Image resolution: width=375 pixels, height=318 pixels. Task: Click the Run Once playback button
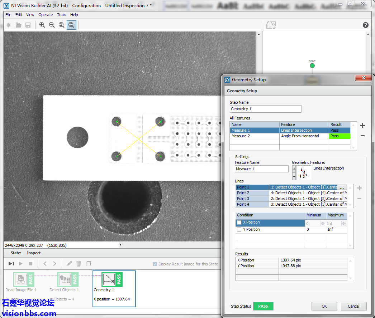tap(11, 264)
